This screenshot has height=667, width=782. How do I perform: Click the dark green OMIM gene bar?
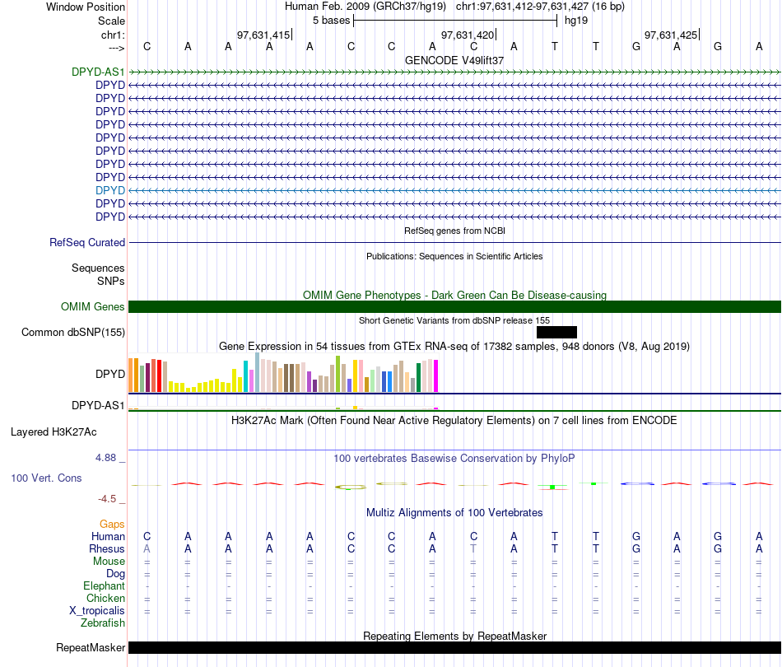coord(454,307)
